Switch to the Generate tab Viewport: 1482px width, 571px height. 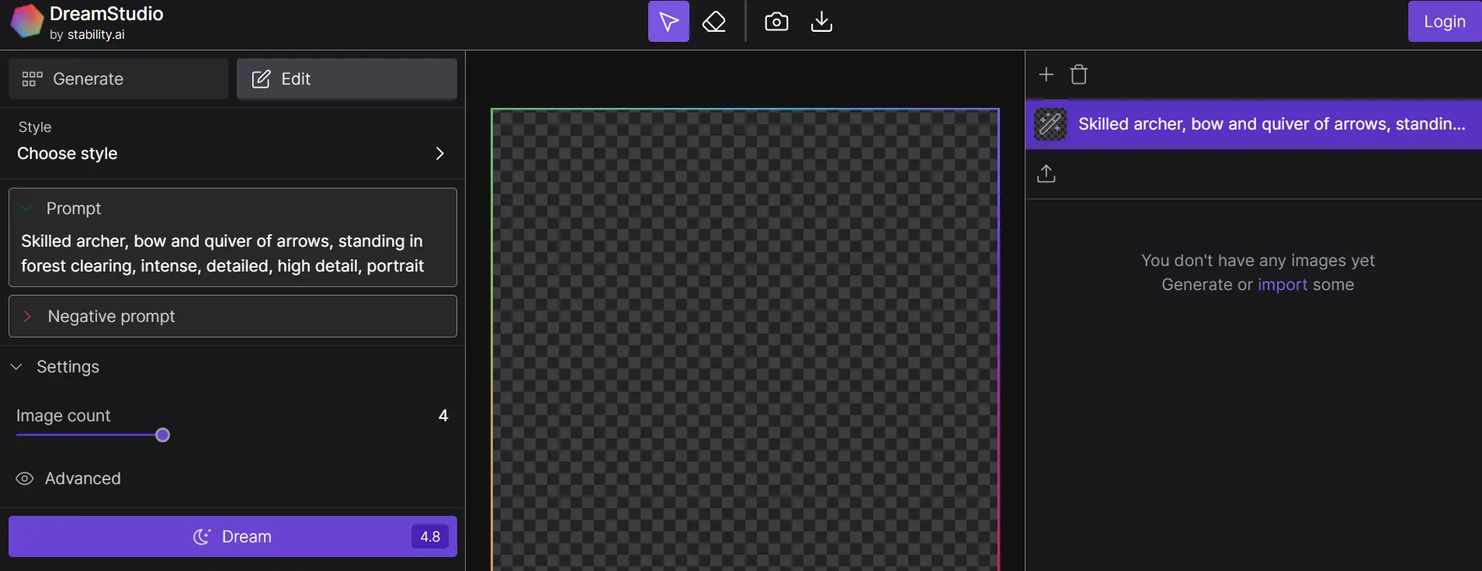pos(118,79)
